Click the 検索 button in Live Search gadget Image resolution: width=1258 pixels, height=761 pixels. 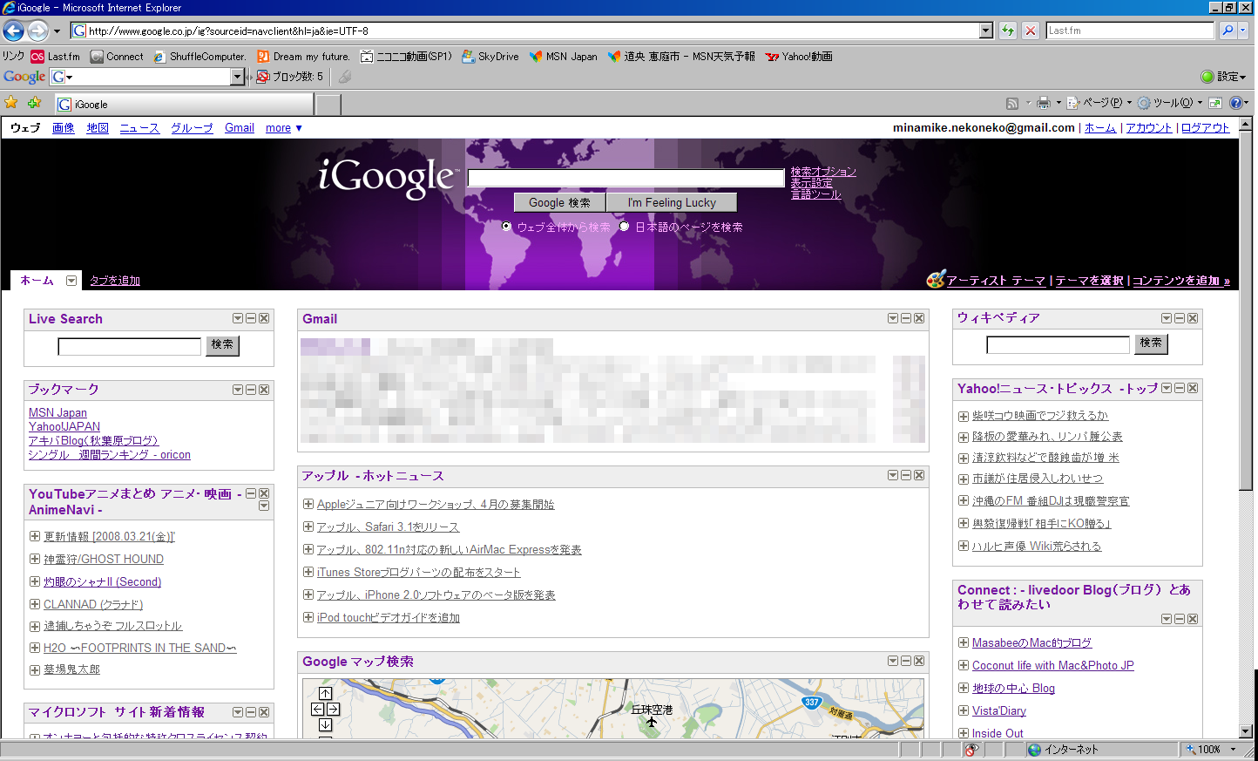(222, 345)
